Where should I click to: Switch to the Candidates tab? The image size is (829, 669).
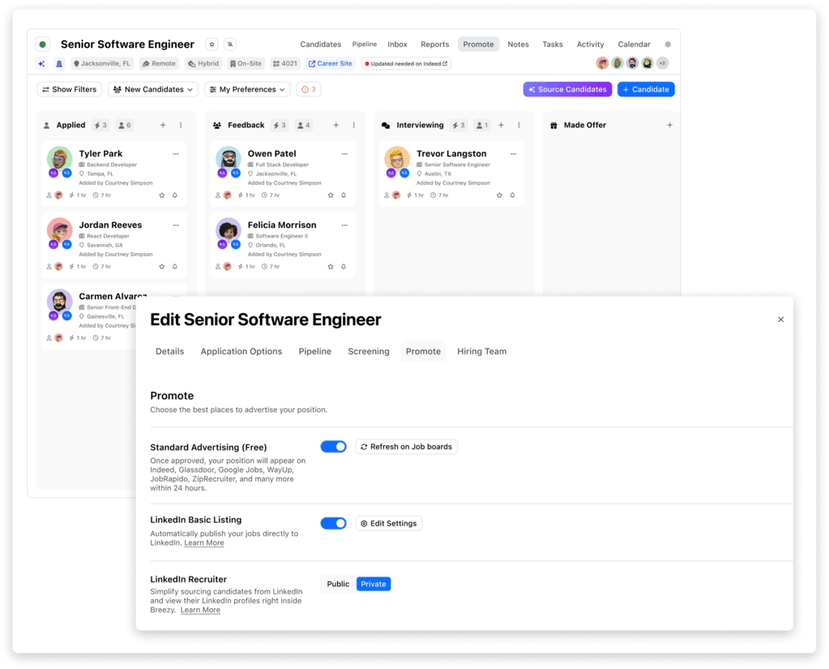click(320, 45)
